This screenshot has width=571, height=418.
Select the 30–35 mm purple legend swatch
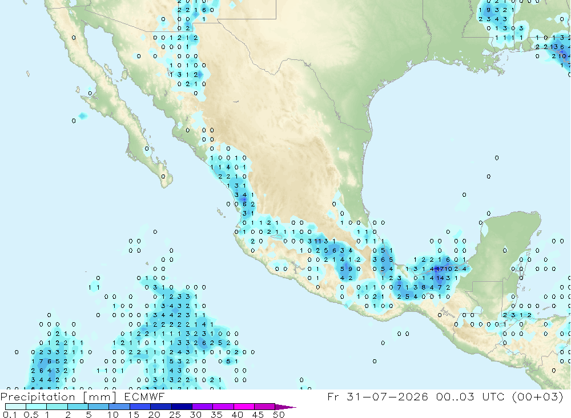(203, 407)
